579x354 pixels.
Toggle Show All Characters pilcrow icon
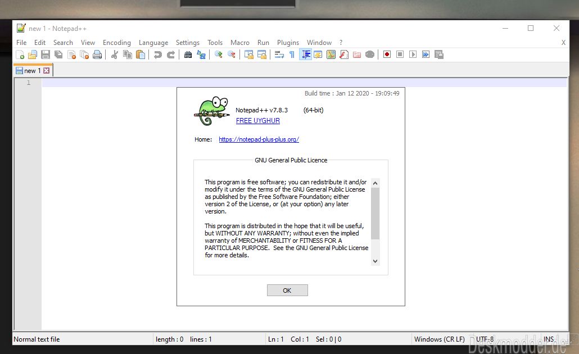pyautogui.click(x=292, y=55)
